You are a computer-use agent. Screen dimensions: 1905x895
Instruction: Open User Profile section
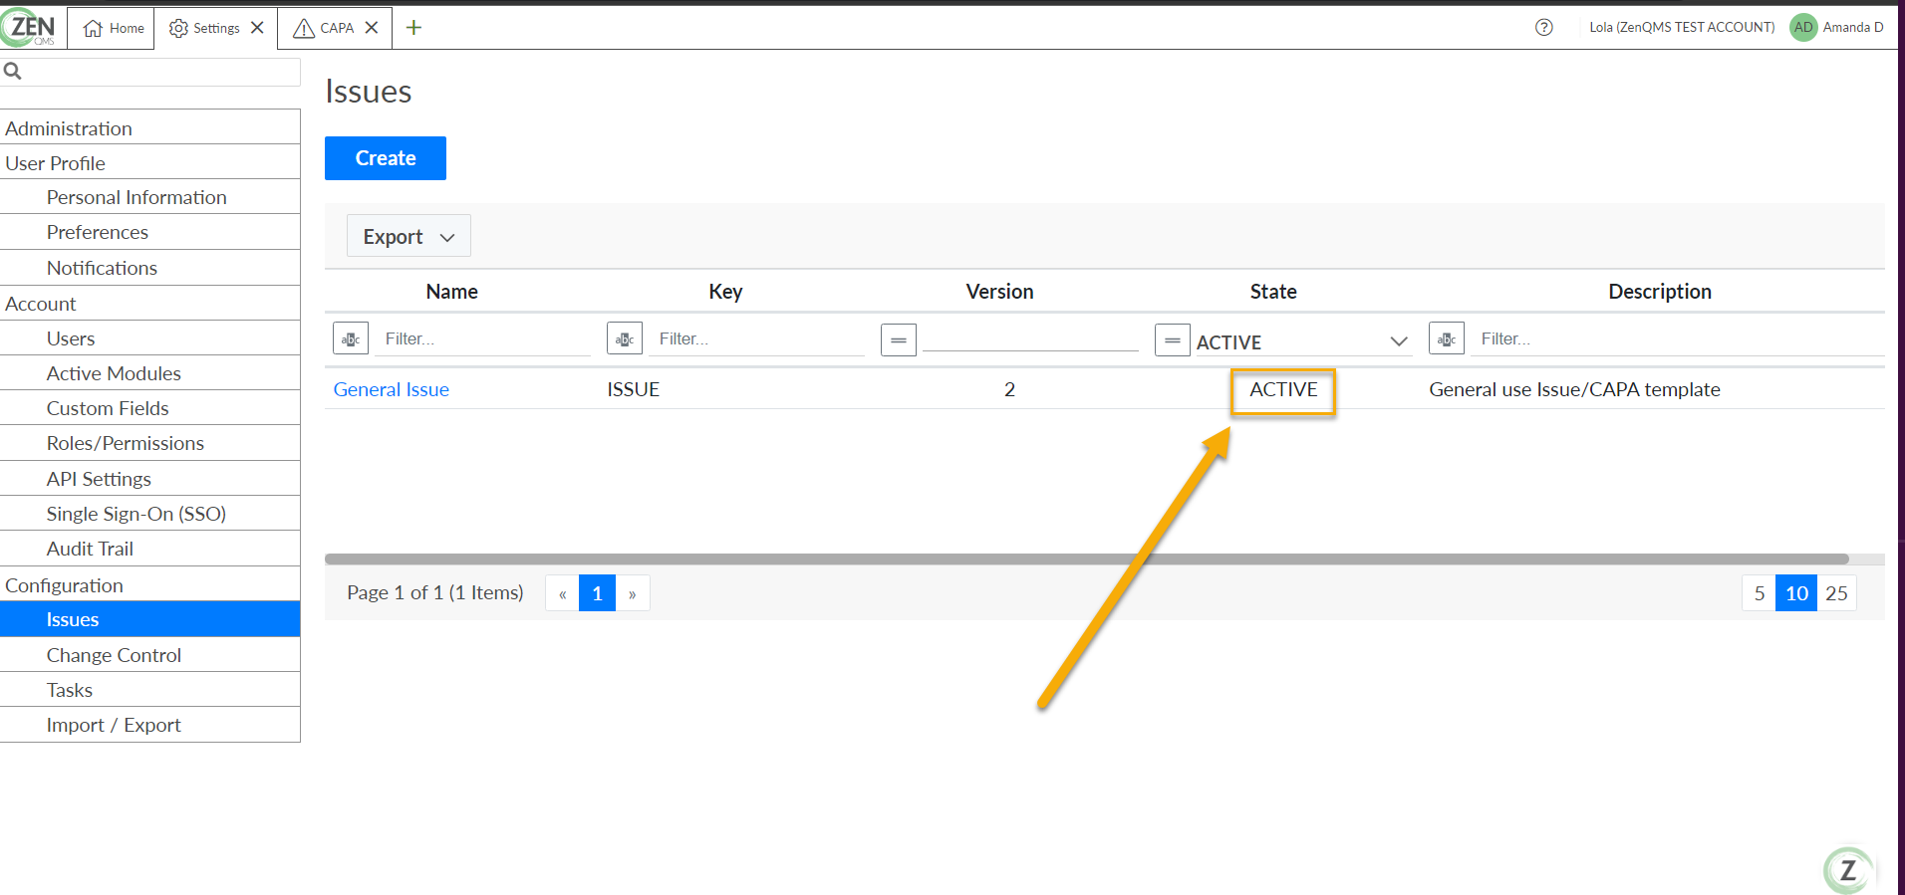(x=149, y=162)
